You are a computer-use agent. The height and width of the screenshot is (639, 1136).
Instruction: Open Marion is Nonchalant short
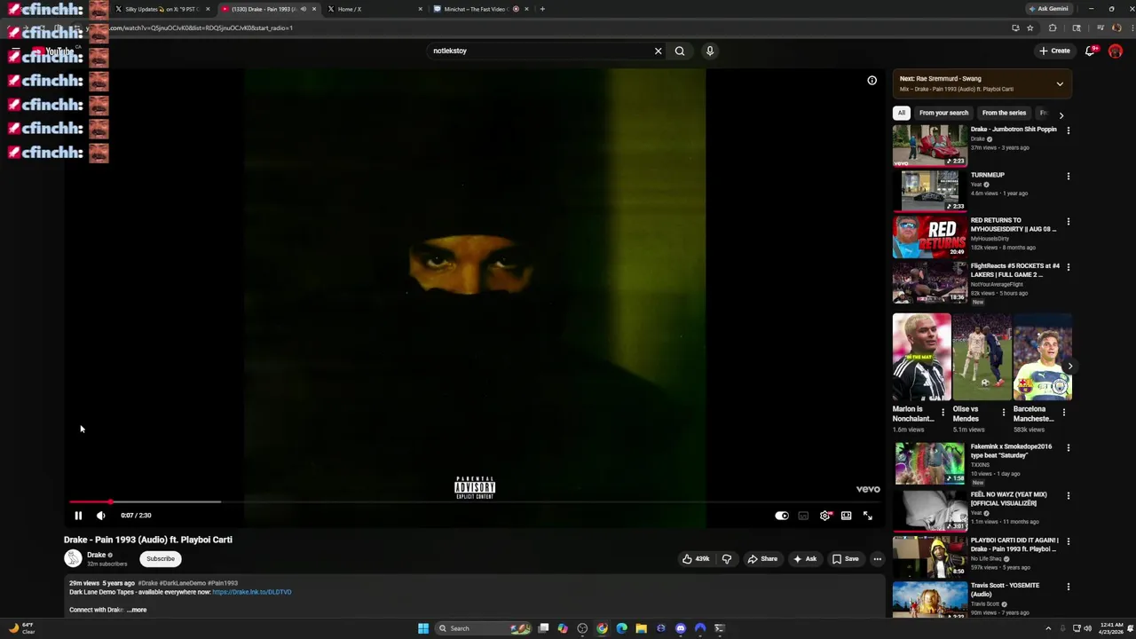point(921,357)
